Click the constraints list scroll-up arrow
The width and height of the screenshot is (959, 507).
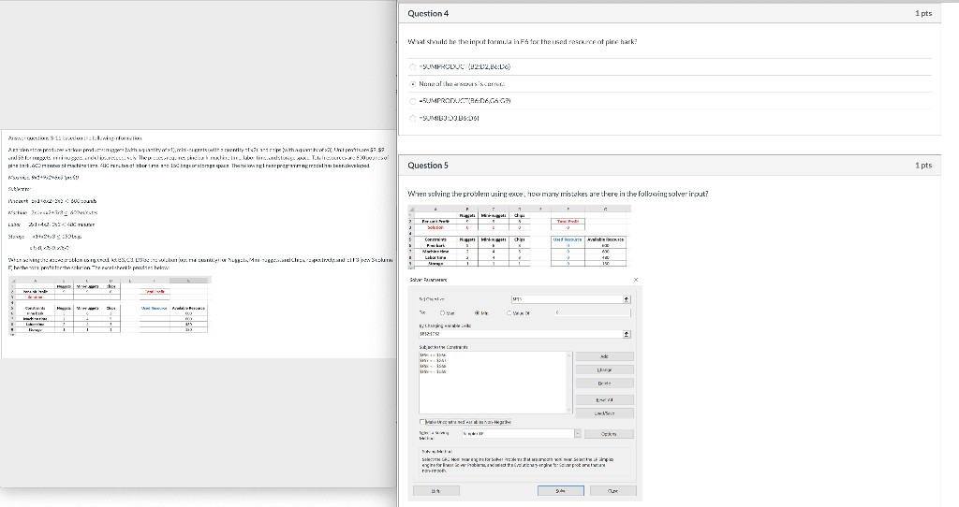coord(569,355)
